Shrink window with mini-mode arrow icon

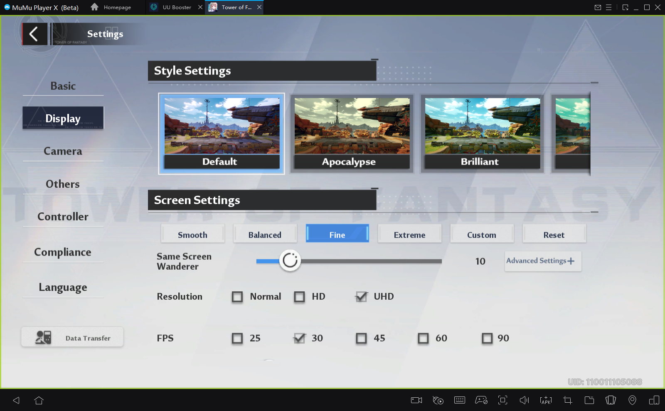tap(625, 7)
